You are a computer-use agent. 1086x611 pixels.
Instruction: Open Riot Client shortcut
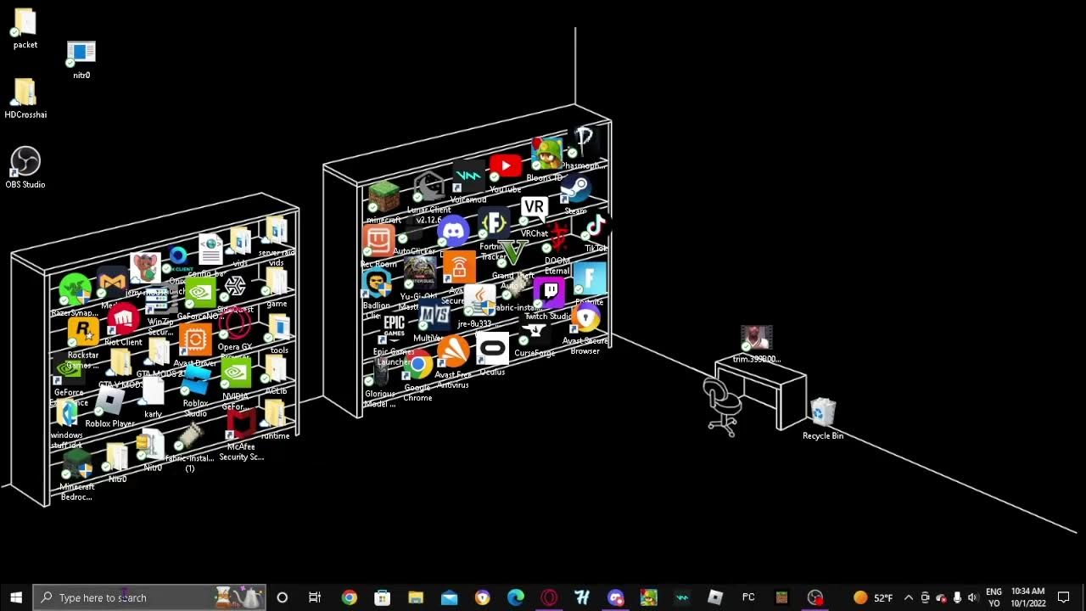coord(123,326)
